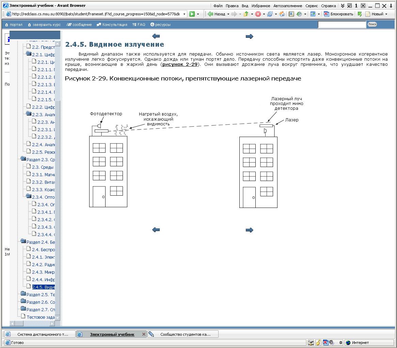
Task: Open the History clock icon
Action: [x=299, y=14]
